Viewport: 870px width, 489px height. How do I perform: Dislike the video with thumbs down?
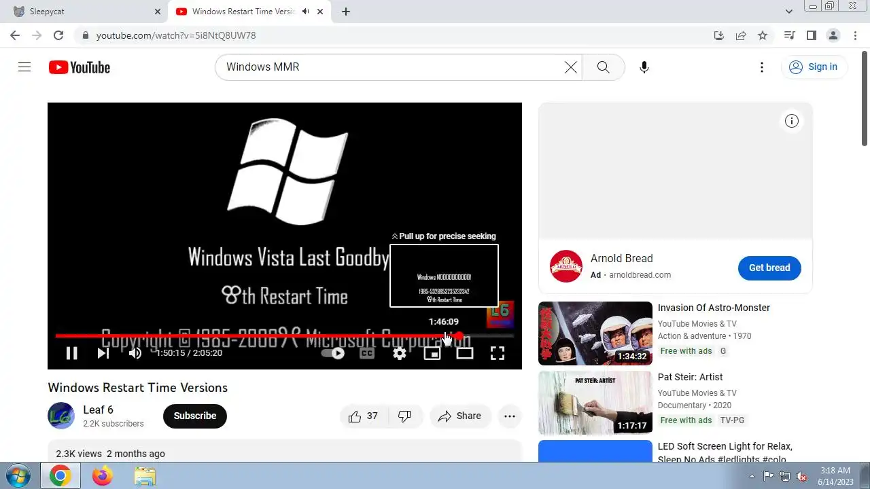(x=404, y=416)
